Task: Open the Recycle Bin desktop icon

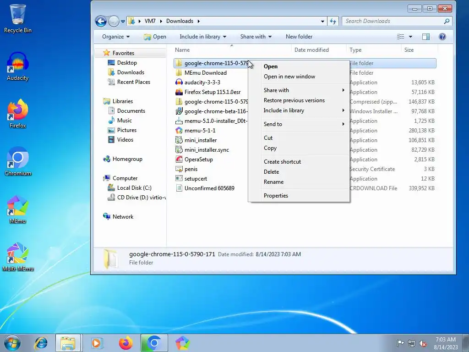Action: pyautogui.click(x=18, y=18)
